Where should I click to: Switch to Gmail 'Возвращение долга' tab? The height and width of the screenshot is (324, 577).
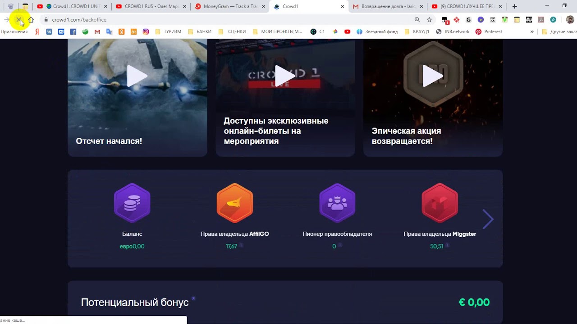click(x=387, y=6)
